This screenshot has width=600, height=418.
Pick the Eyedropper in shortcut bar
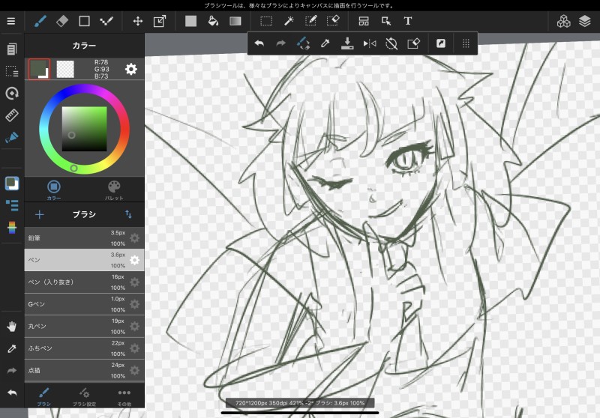tap(325, 43)
